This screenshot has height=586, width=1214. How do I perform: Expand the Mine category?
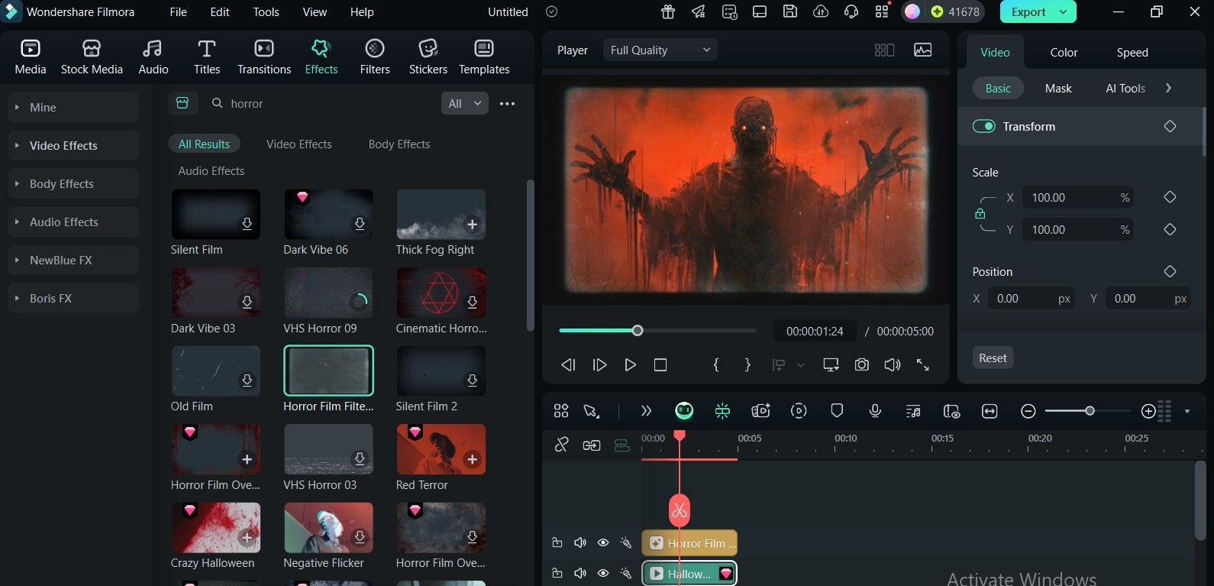tap(73, 107)
